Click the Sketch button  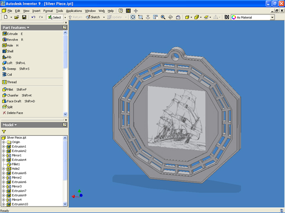(x=93, y=17)
